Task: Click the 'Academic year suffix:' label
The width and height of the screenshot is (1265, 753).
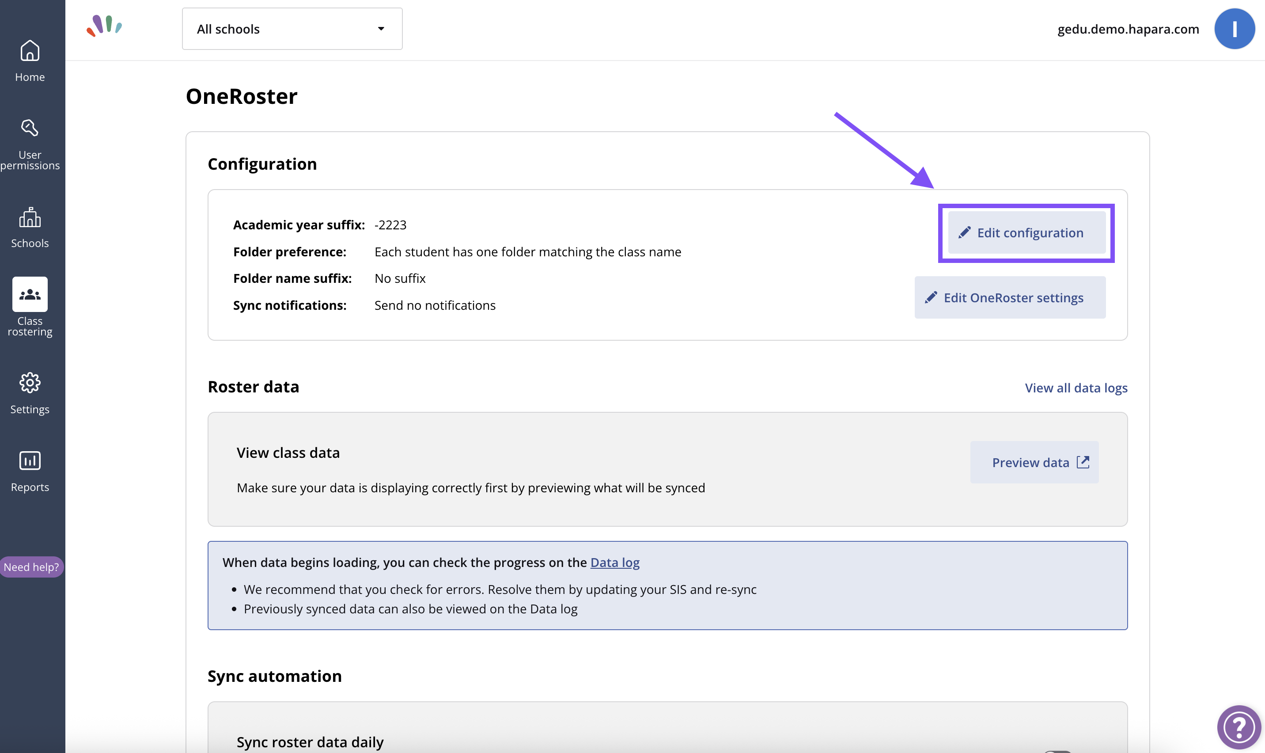Action: [x=299, y=225]
